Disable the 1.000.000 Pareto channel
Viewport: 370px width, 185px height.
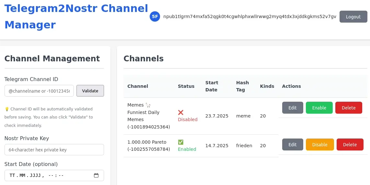[x=319, y=145]
